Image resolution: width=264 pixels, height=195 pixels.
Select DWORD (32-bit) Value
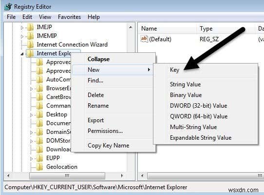point(206,106)
